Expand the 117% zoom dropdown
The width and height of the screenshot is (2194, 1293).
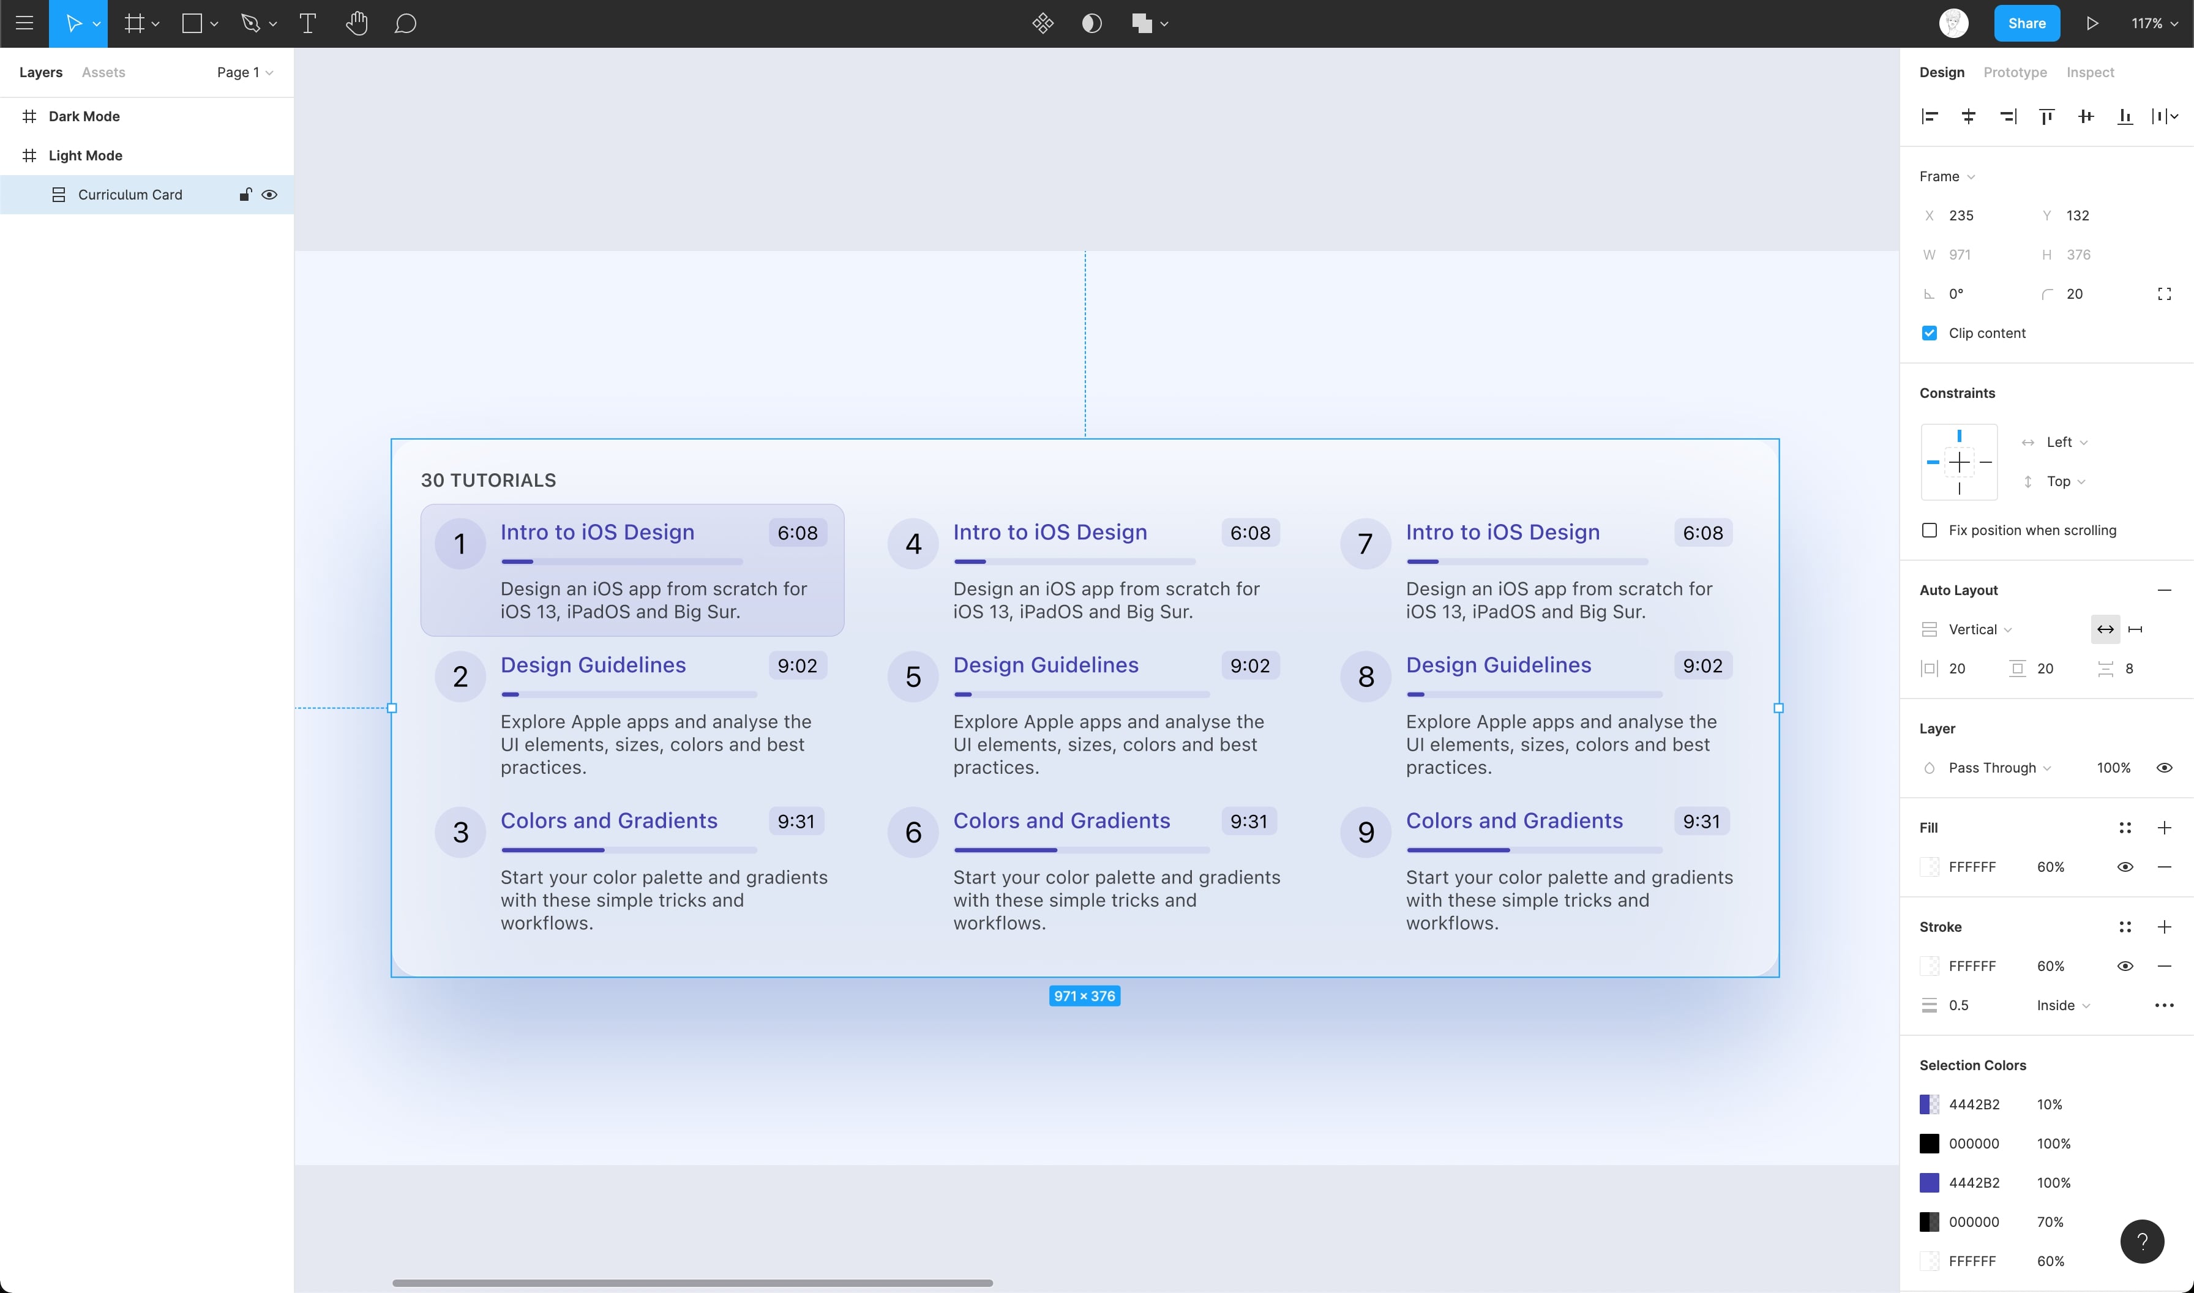(2154, 23)
